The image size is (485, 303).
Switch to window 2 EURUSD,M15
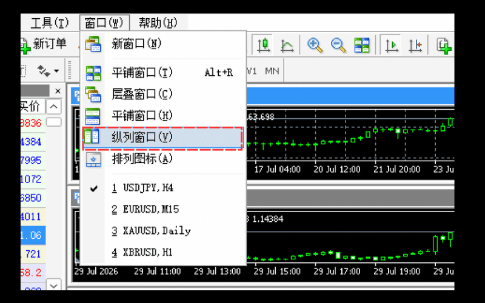pyautogui.click(x=163, y=210)
